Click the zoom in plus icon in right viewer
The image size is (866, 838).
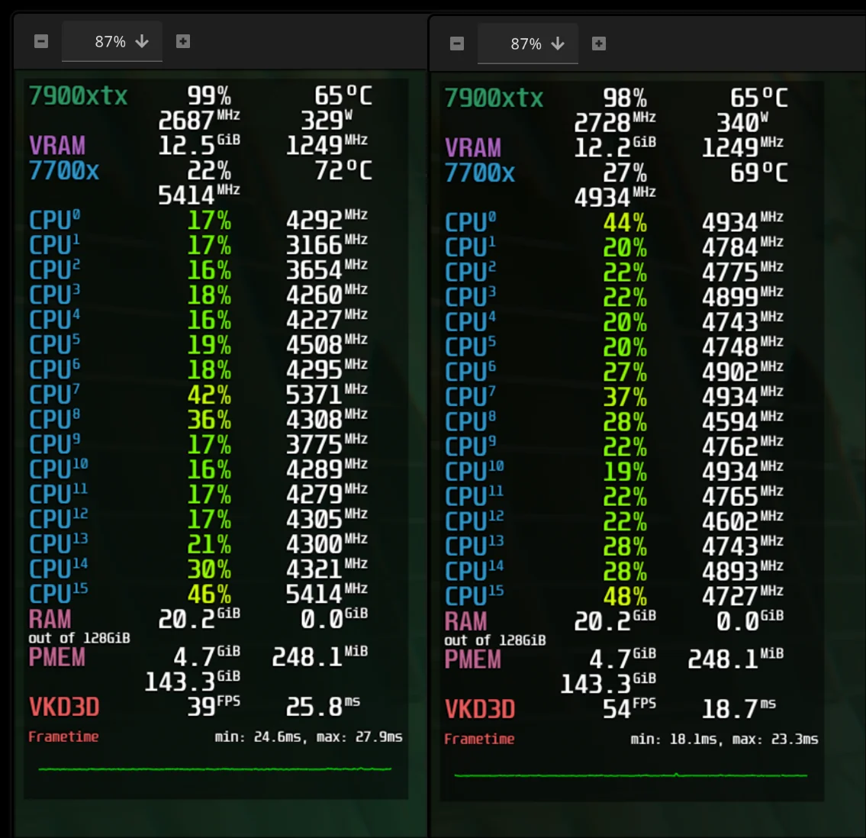(x=599, y=44)
